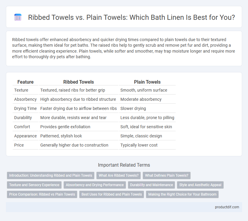Click the 'Texture' row label
The width and height of the screenshot is (248, 221).
(x=21, y=90)
